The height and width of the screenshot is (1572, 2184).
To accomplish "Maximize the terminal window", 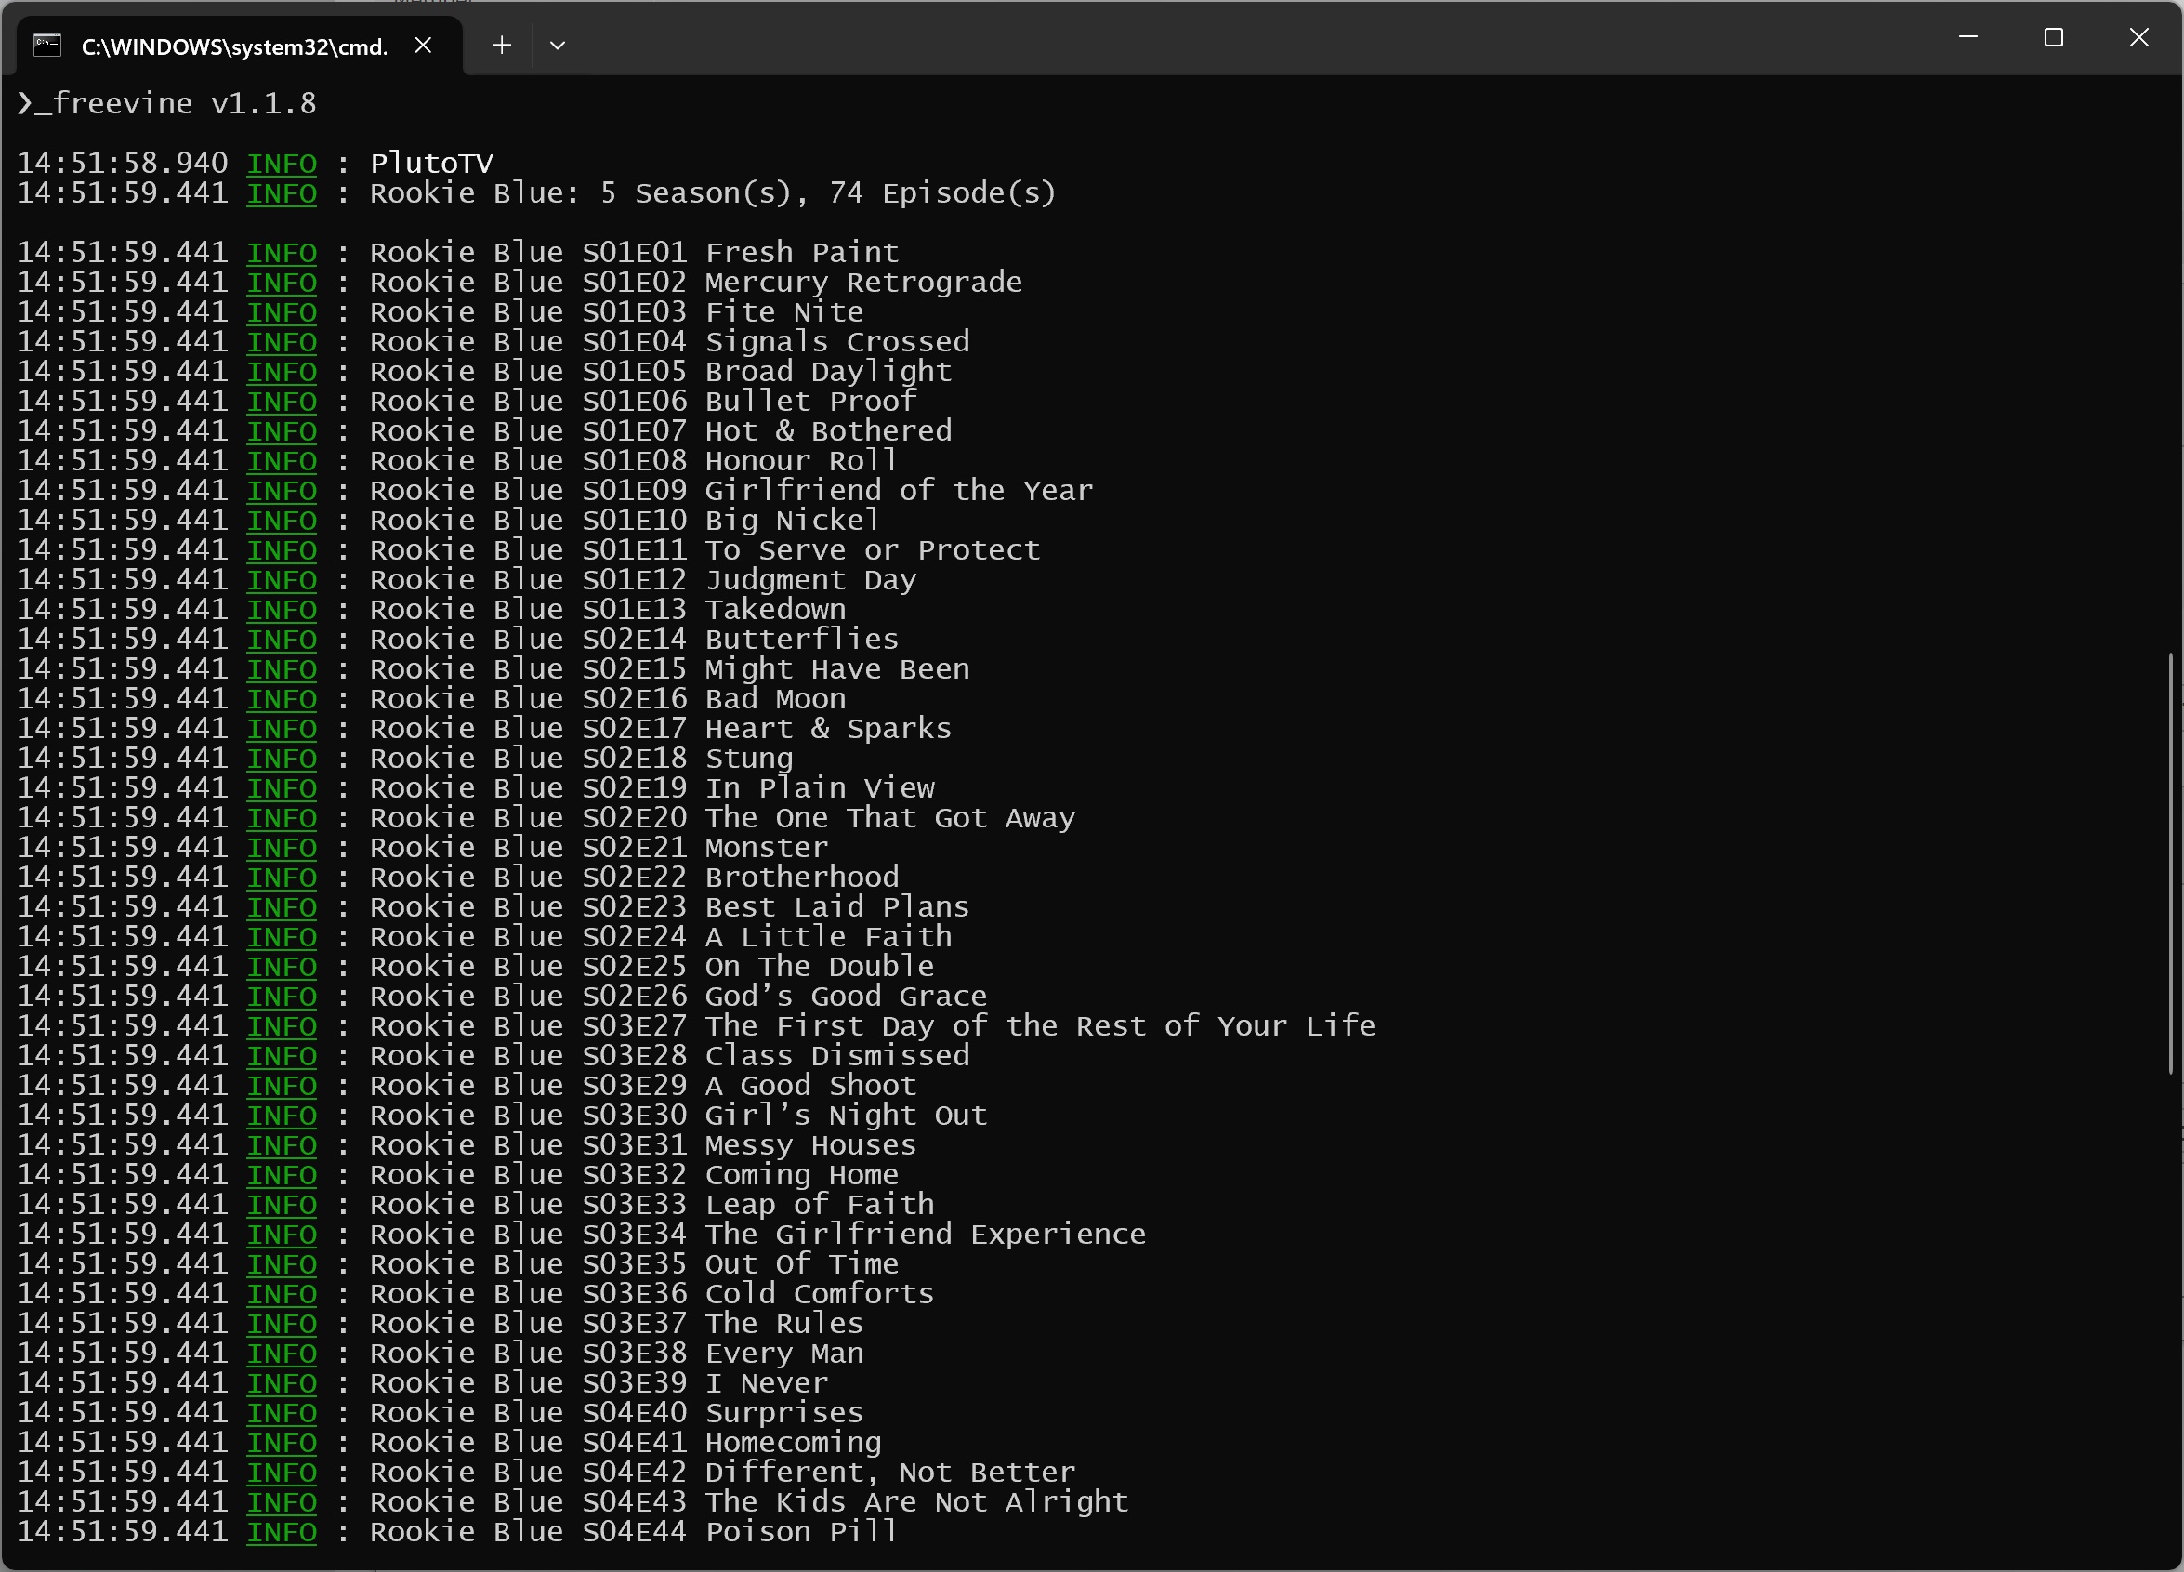I will click(2053, 37).
